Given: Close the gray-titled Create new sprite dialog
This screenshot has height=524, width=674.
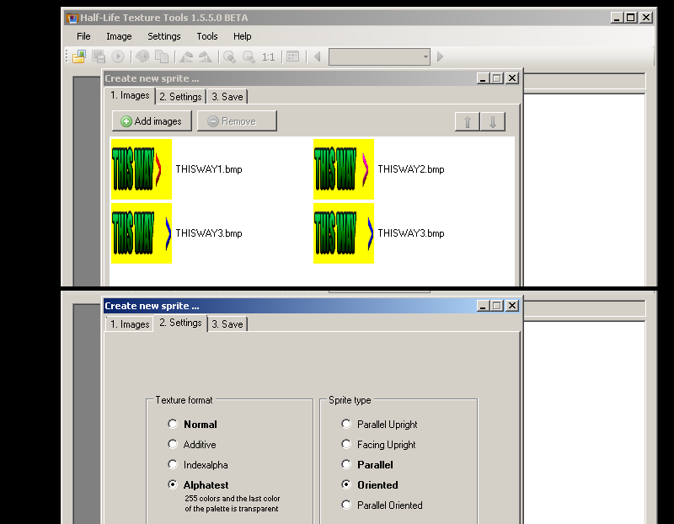Looking at the screenshot, I should pos(512,78).
